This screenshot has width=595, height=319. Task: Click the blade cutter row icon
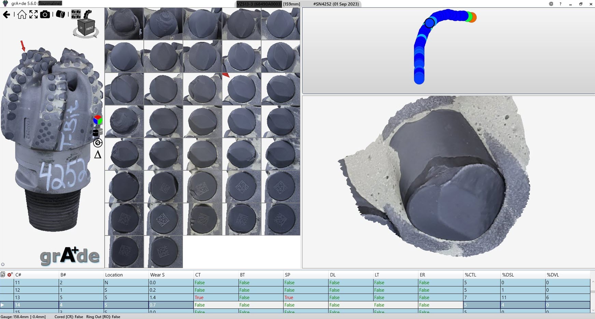coord(88,14)
